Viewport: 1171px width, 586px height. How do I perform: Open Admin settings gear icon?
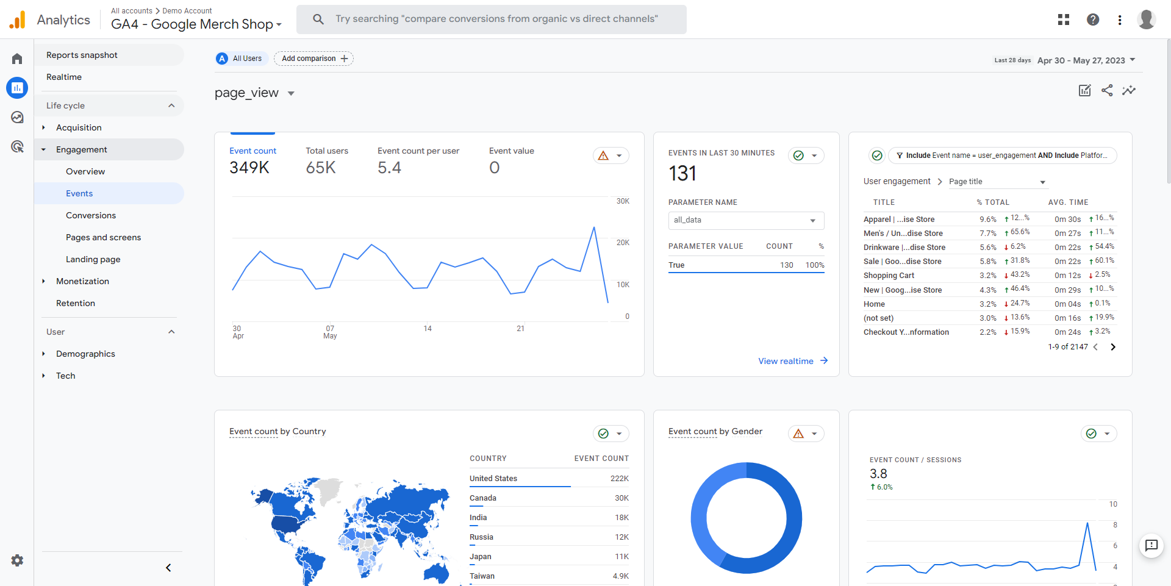click(x=17, y=560)
